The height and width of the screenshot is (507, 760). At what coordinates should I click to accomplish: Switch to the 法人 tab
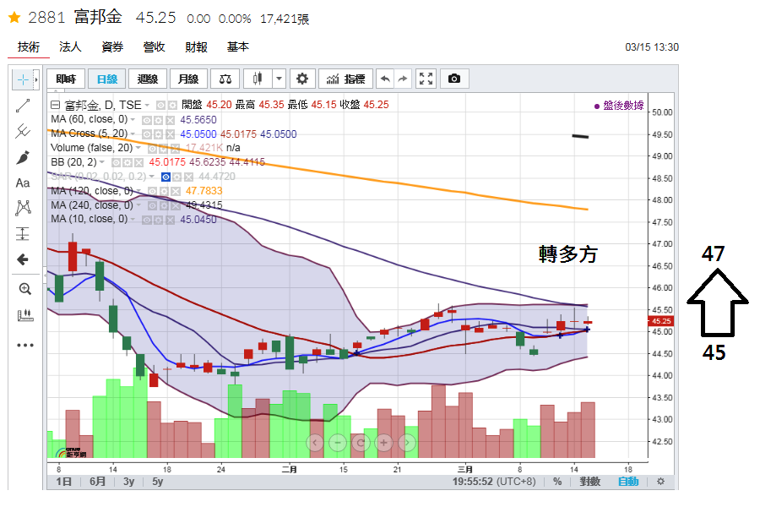point(70,47)
